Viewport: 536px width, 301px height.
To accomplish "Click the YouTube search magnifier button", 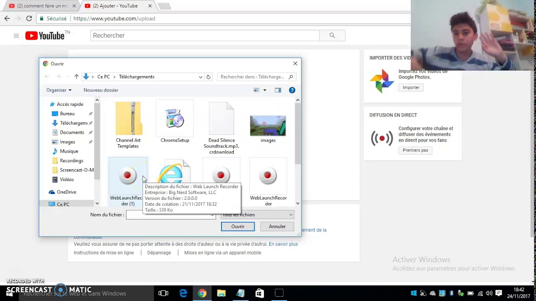I will click(332, 36).
